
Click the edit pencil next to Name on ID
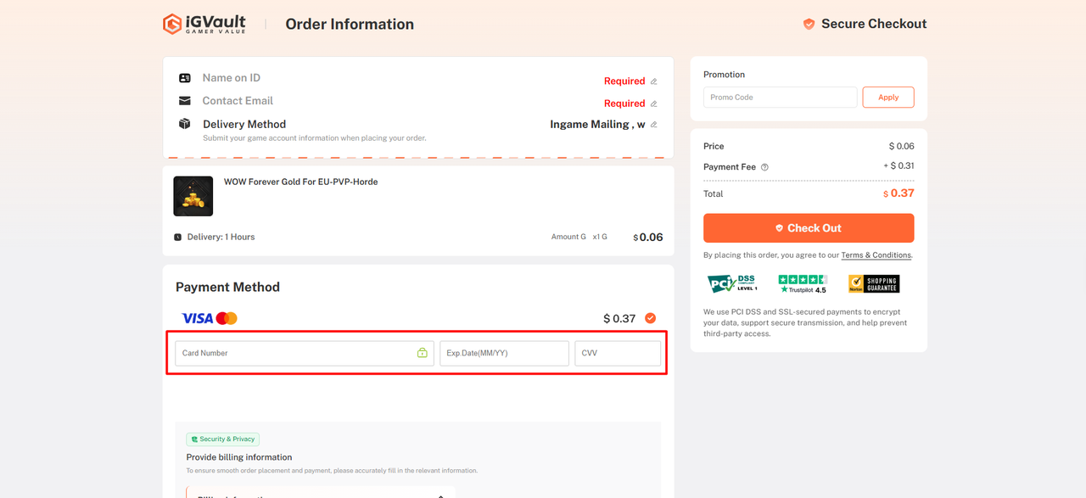[x=654, y=81]
